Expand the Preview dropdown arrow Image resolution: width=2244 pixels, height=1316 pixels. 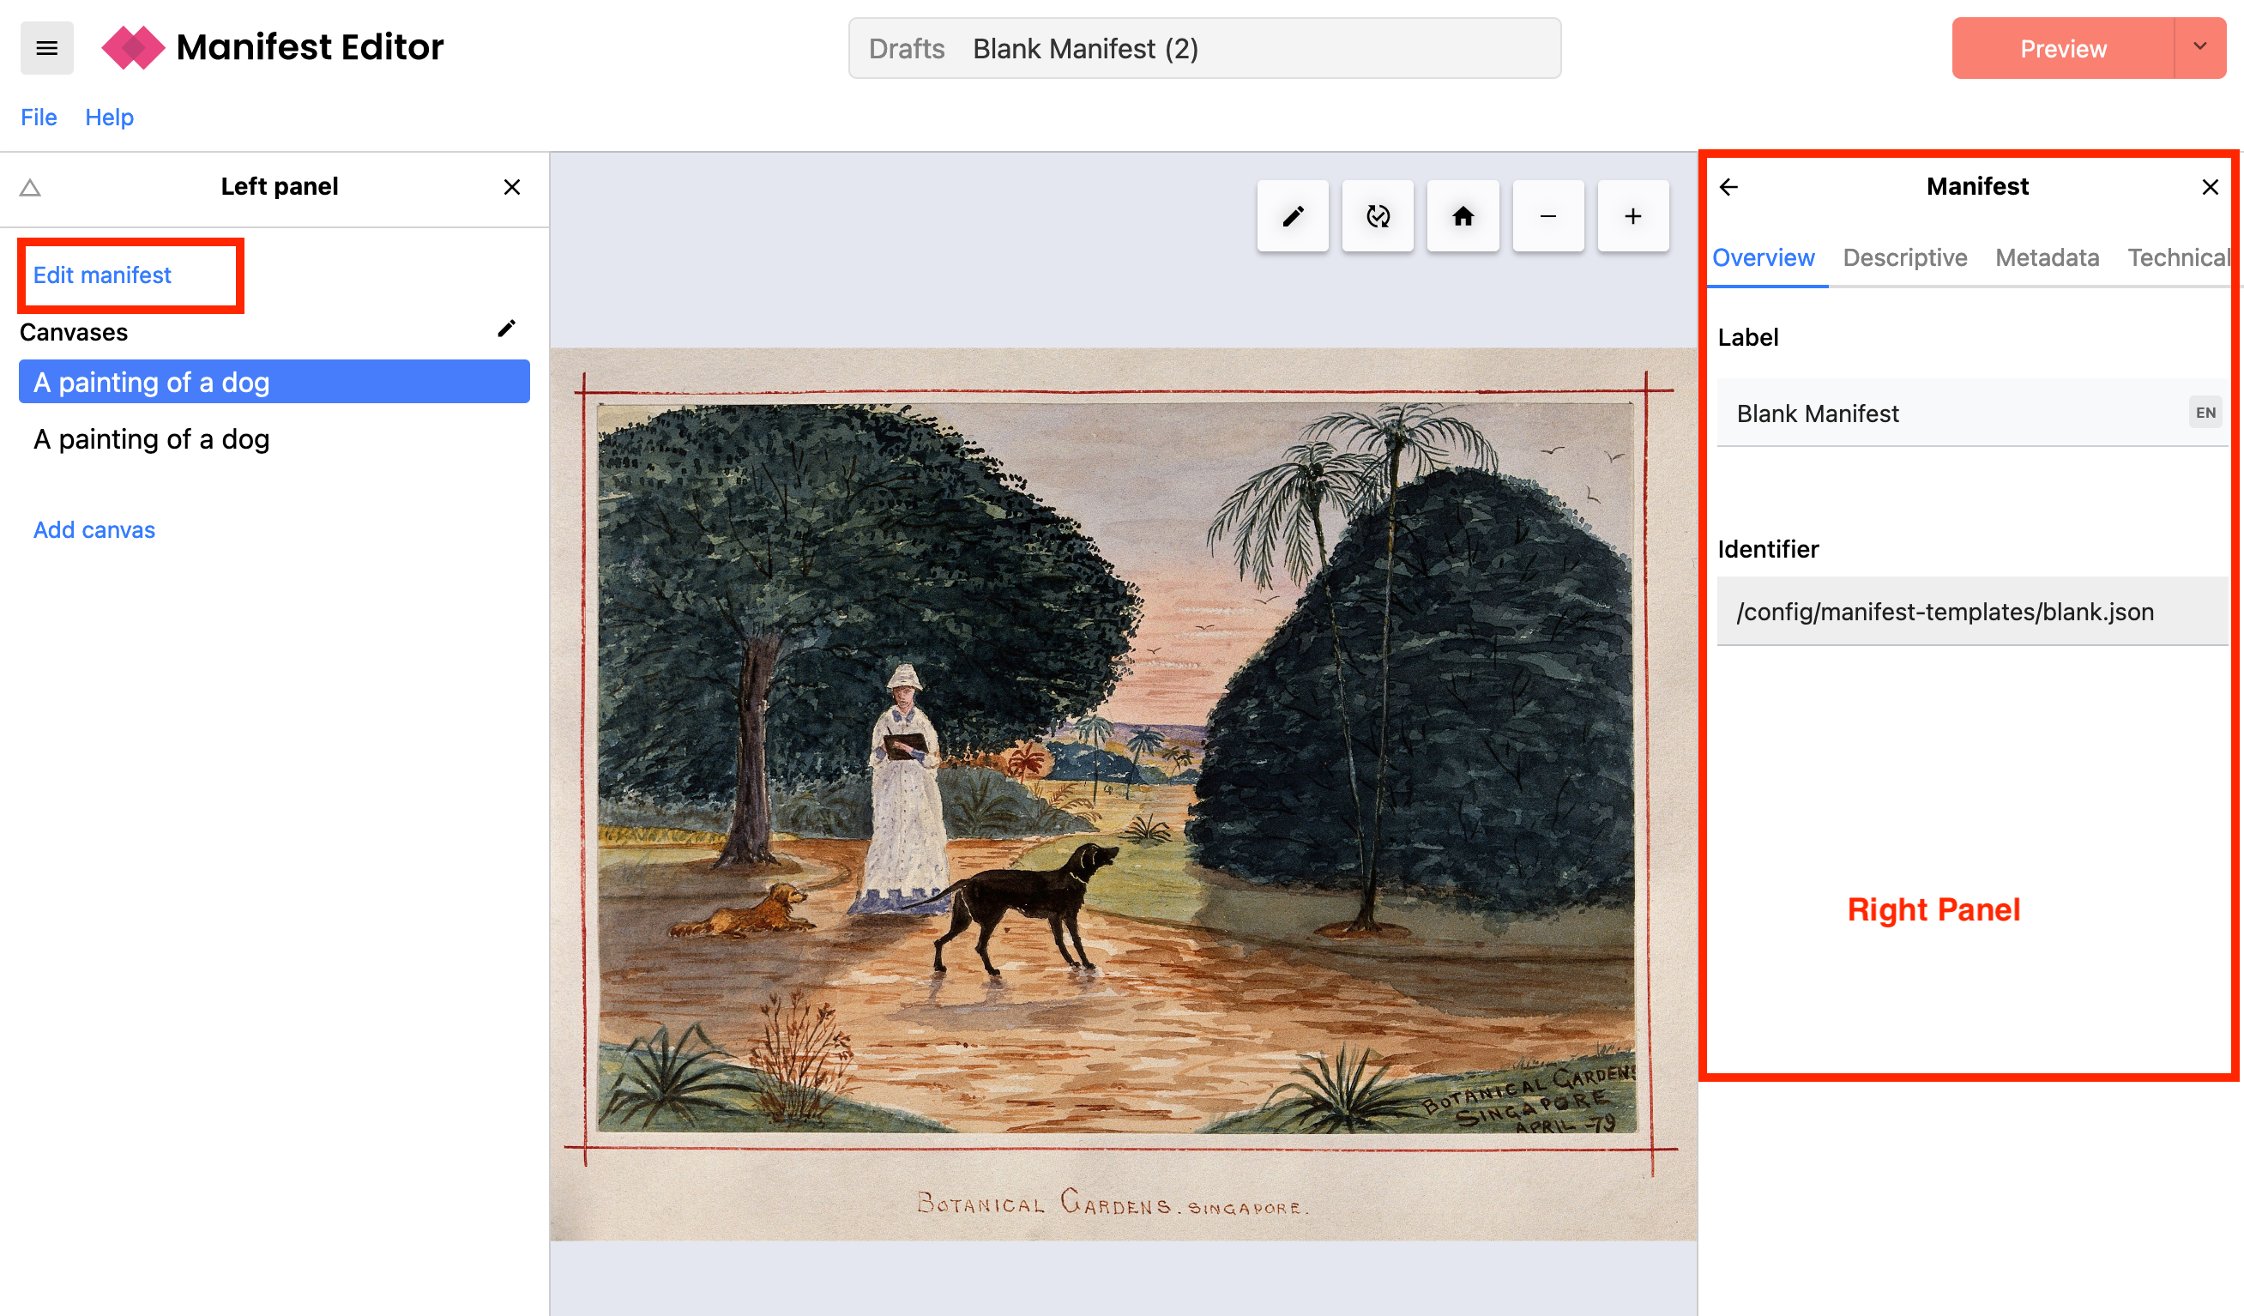click(x=2199, y=48)
